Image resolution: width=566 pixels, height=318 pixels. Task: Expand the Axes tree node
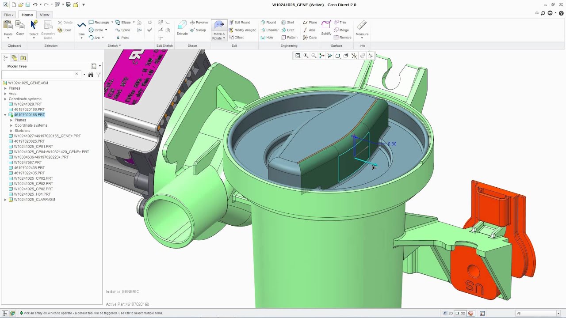coord(5,94)
